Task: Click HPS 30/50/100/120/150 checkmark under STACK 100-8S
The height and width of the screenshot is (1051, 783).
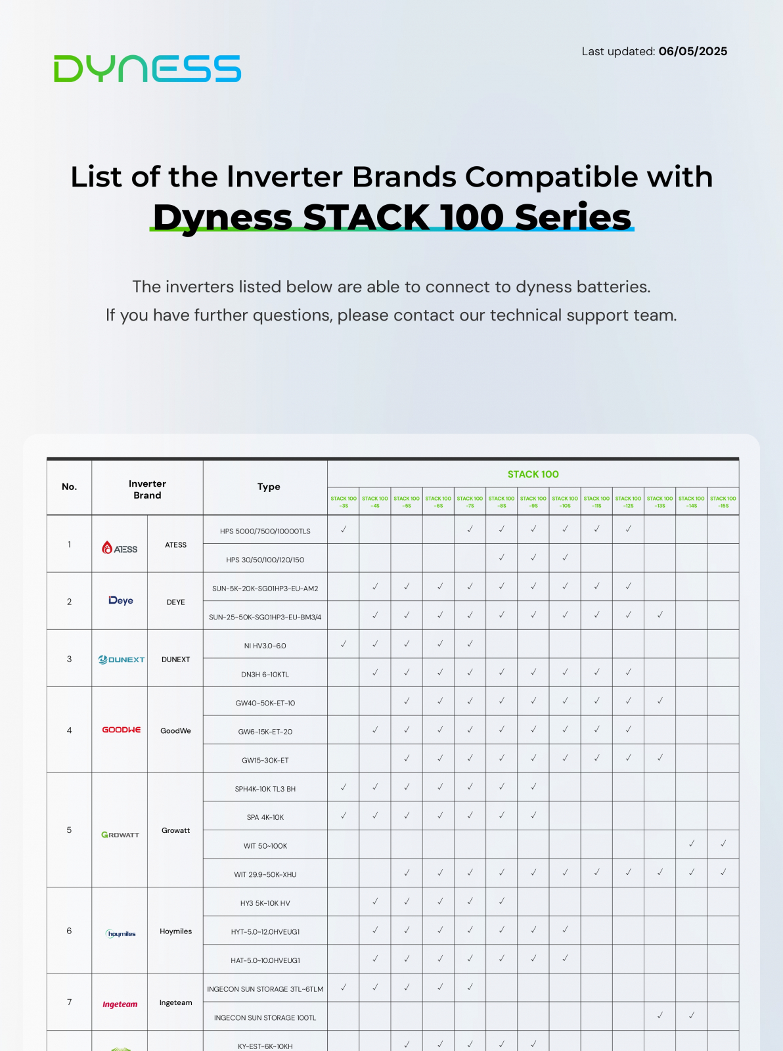Action: click(x=502, y=558)
